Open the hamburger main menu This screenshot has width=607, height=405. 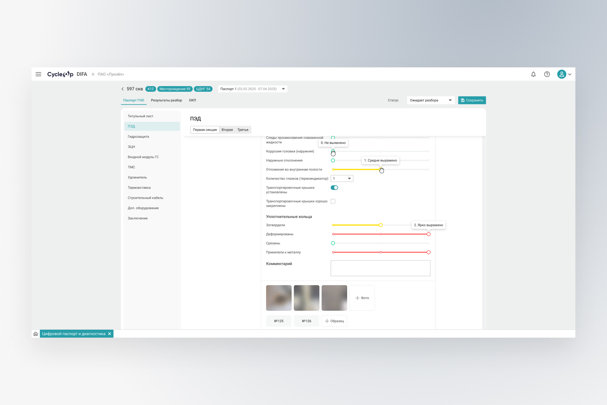(38, 74)
